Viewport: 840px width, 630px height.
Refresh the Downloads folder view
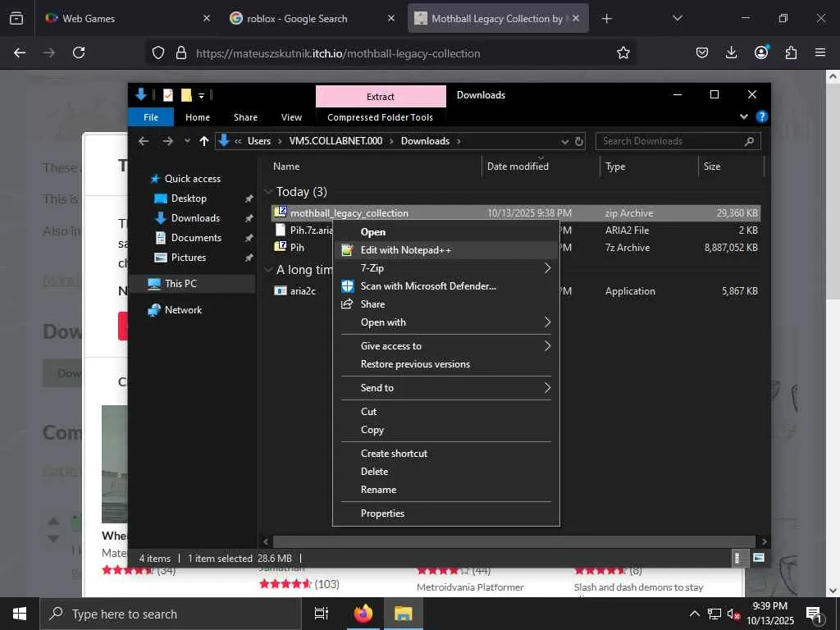[x=579, y=141]
